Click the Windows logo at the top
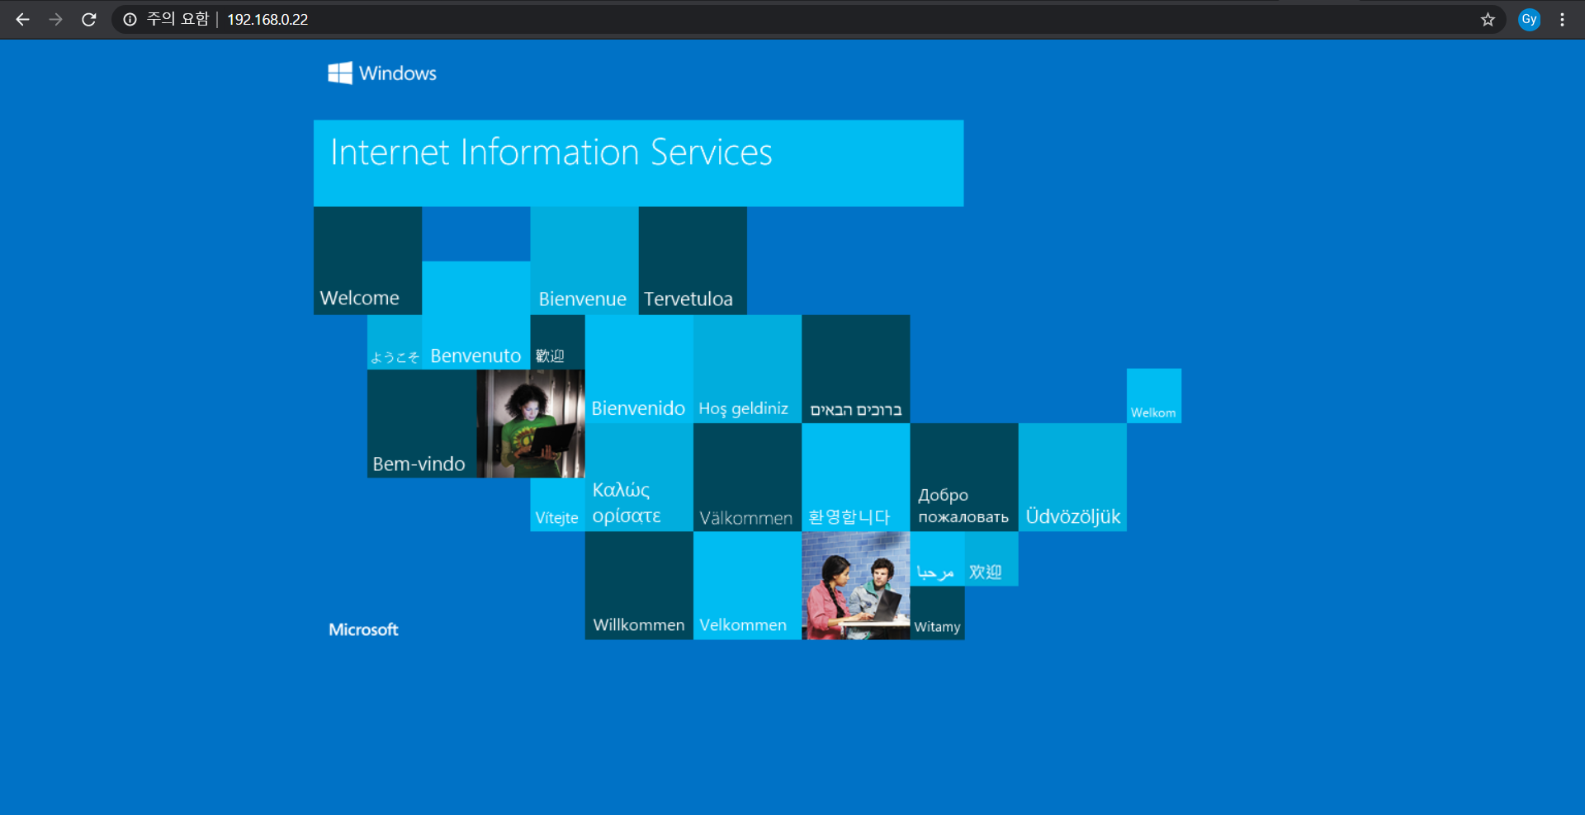 [x=381, y=73]
